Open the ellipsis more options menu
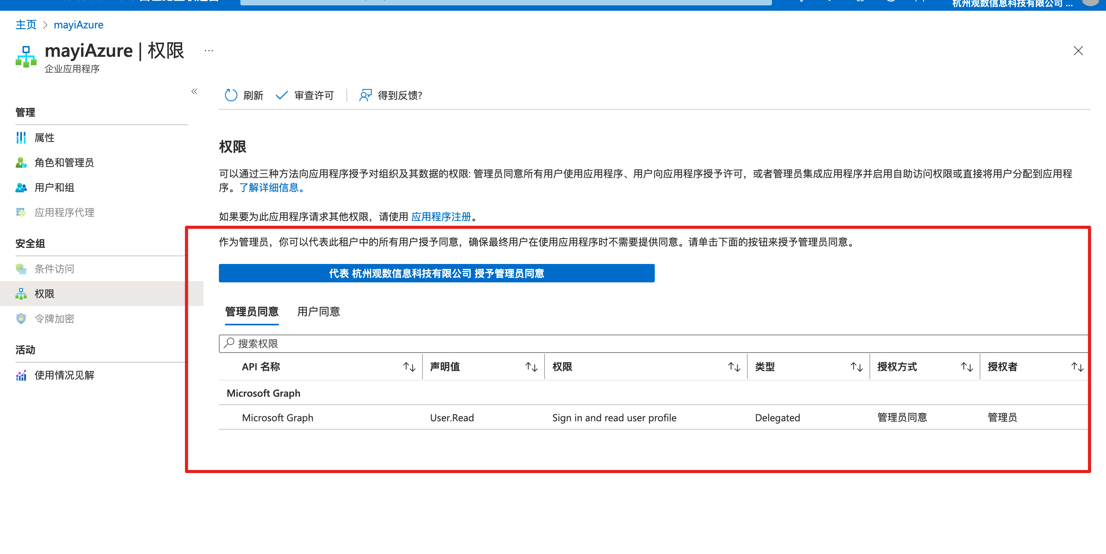This screenshot has width=1106, height=554. (209, 51)
